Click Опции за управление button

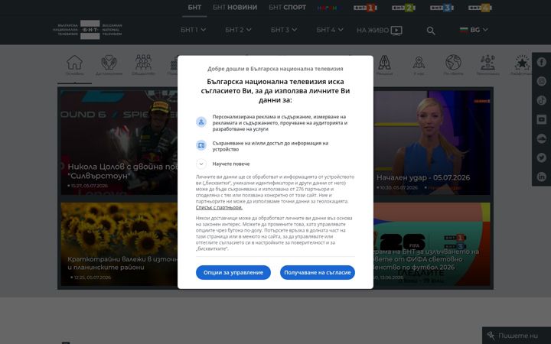click(x=233, y=272)
